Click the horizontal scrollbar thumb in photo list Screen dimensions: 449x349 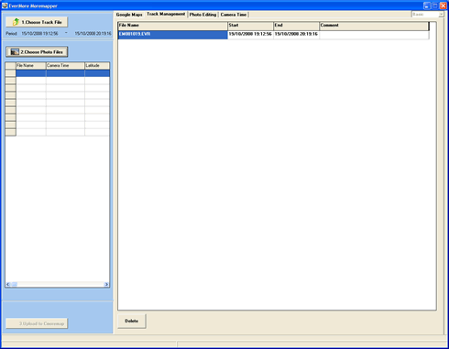click(15, 284)
